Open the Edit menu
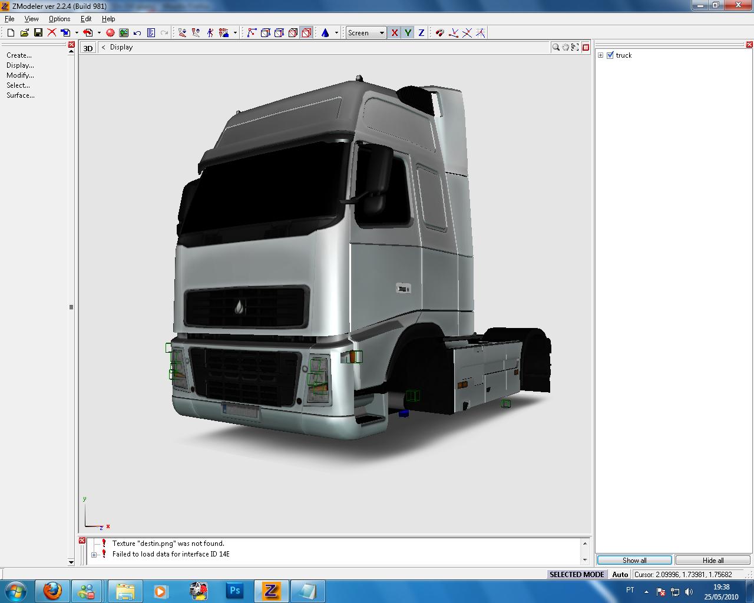The height and width of the screenshot is (603, 754). pos(85,18)
